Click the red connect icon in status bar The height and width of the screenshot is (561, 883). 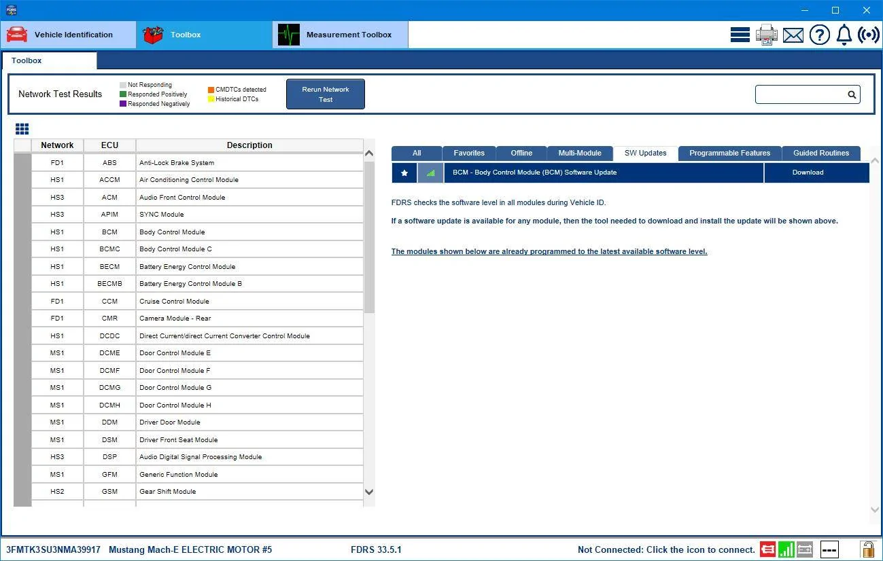click(x=767, y=549)
